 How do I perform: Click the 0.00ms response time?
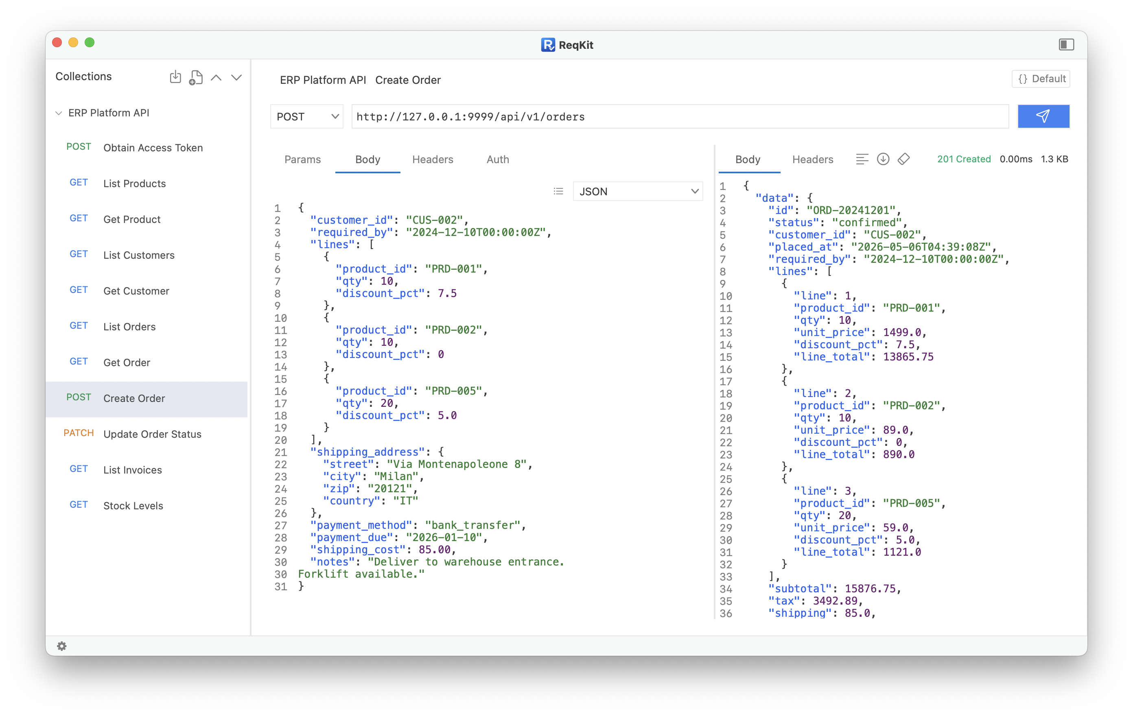[1015, 159]
